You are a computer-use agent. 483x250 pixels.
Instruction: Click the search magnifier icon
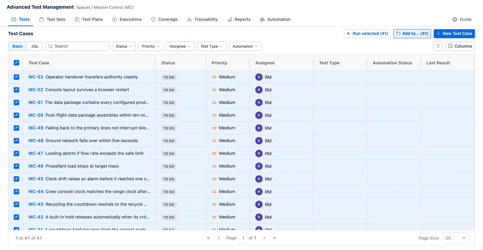pos(50,46)
